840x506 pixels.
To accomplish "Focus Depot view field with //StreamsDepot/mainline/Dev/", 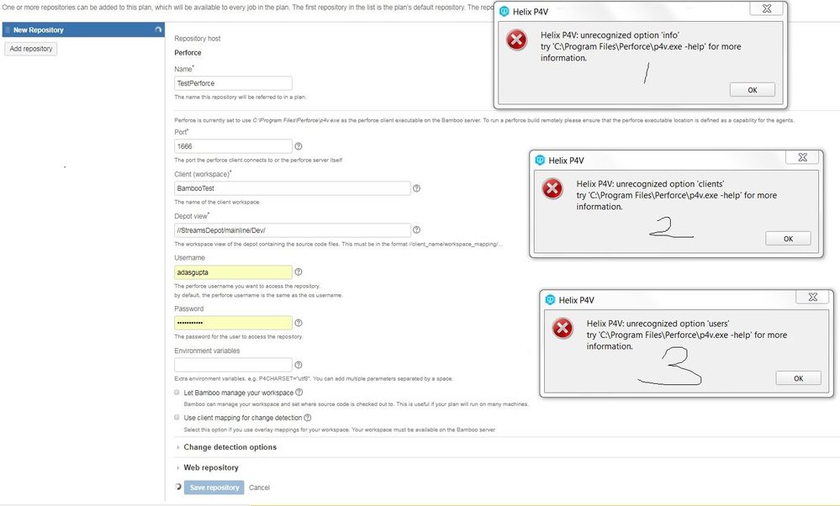I will [x=293, y=230].
